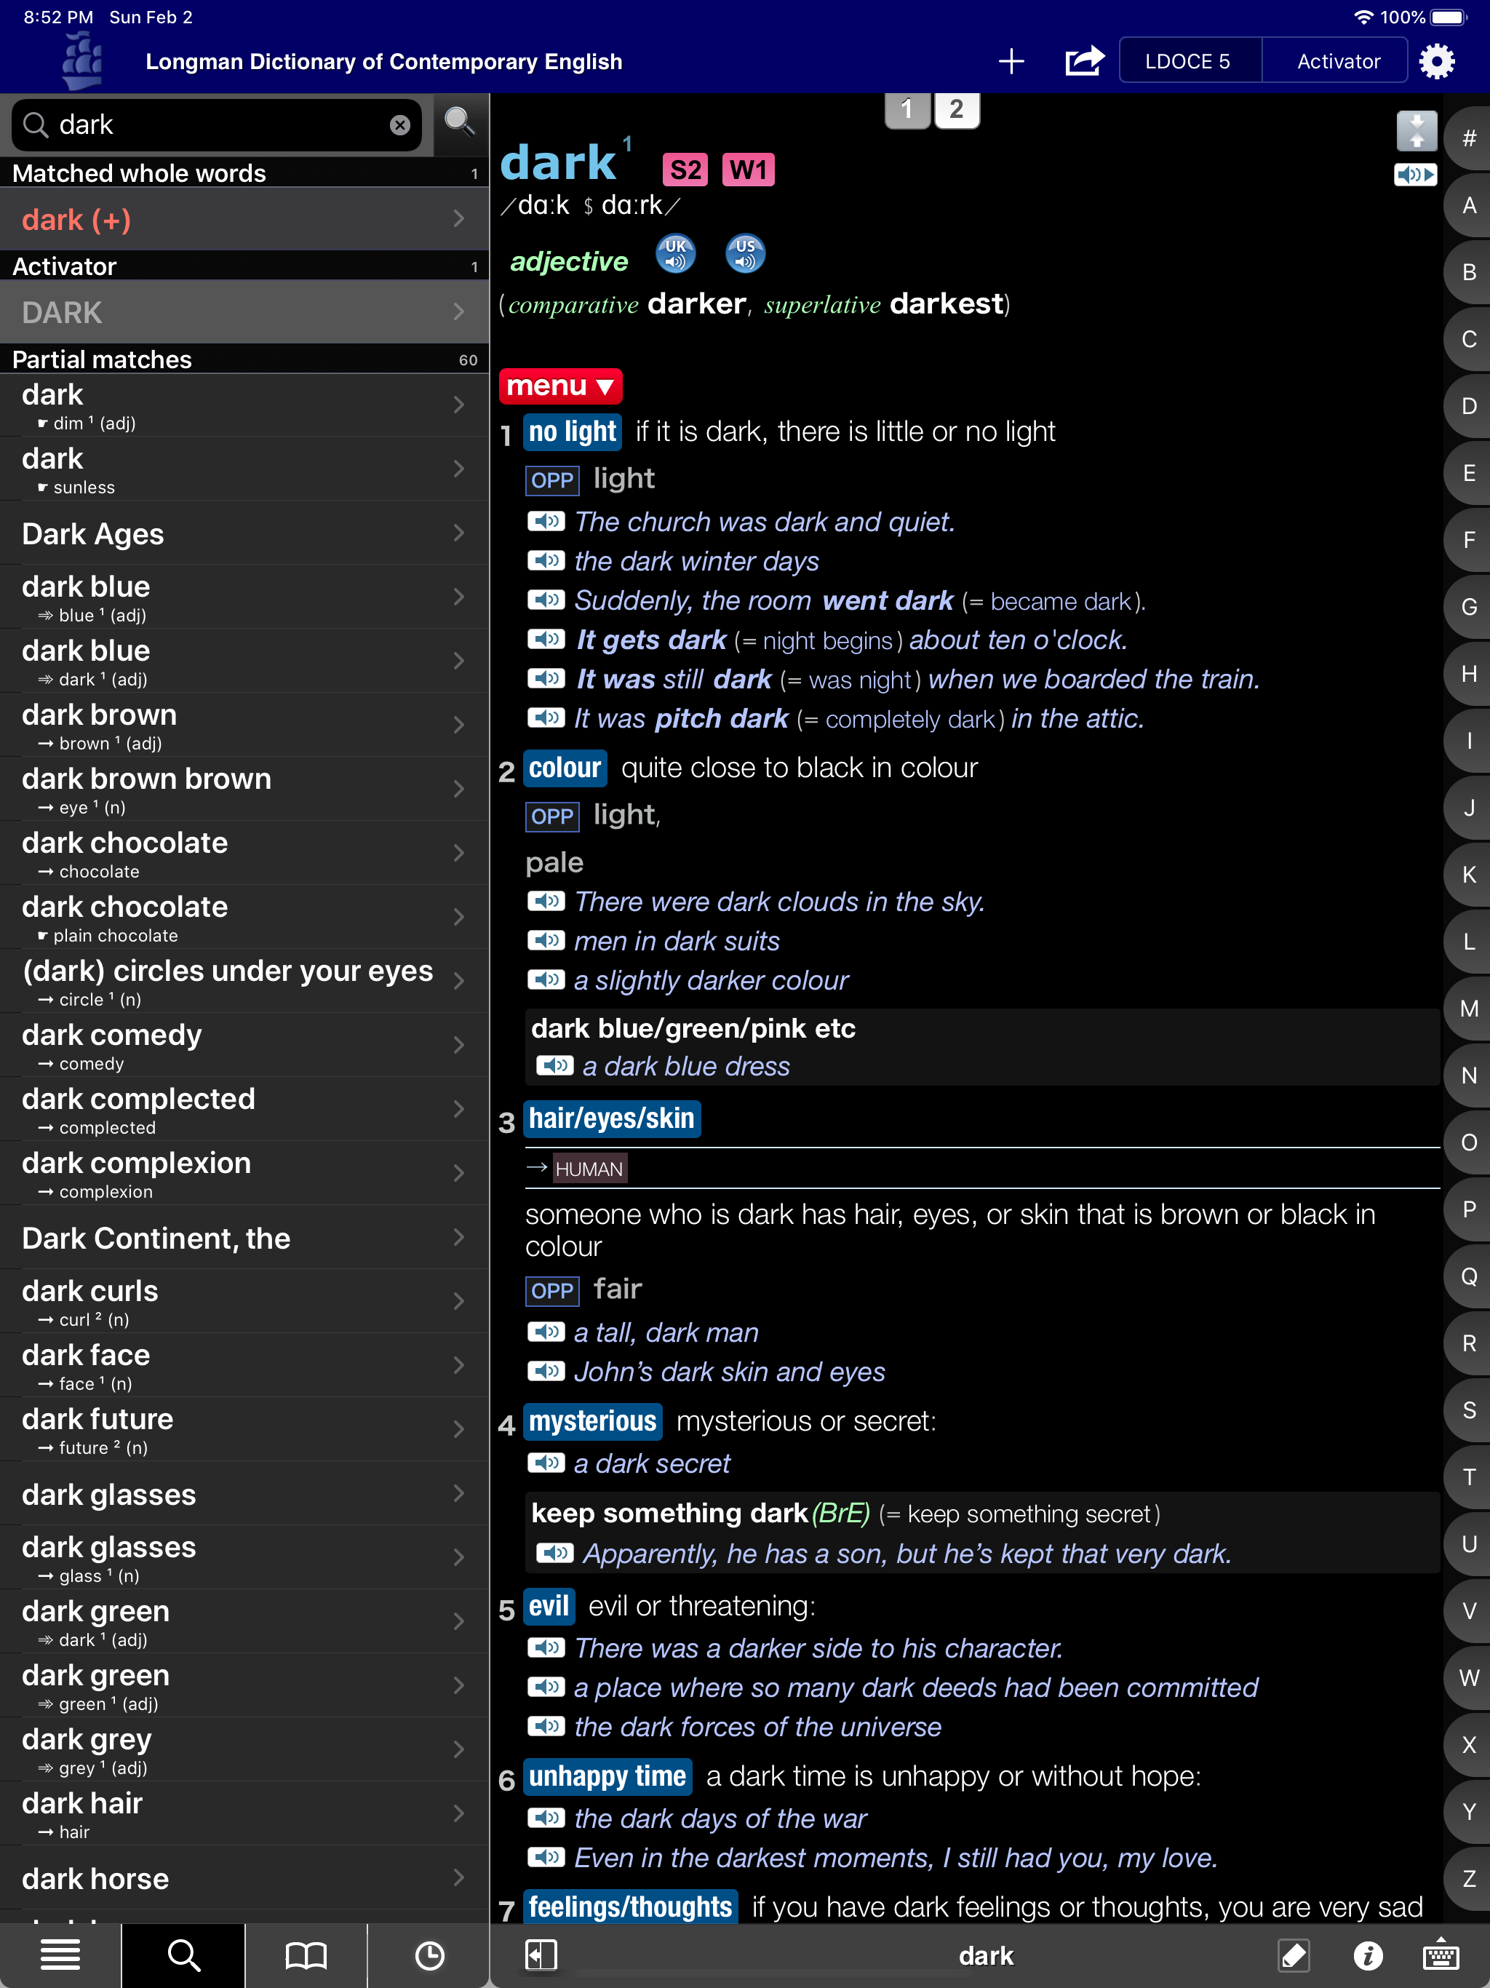Open the DARK Activator entry
The height and width of the screenshot is (1988, 1490).
tap(243, 312)
